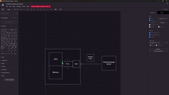The height and width of the screenshot is (95, 169).
Task: Select the triangle shape in General
Action: (6, 36)
